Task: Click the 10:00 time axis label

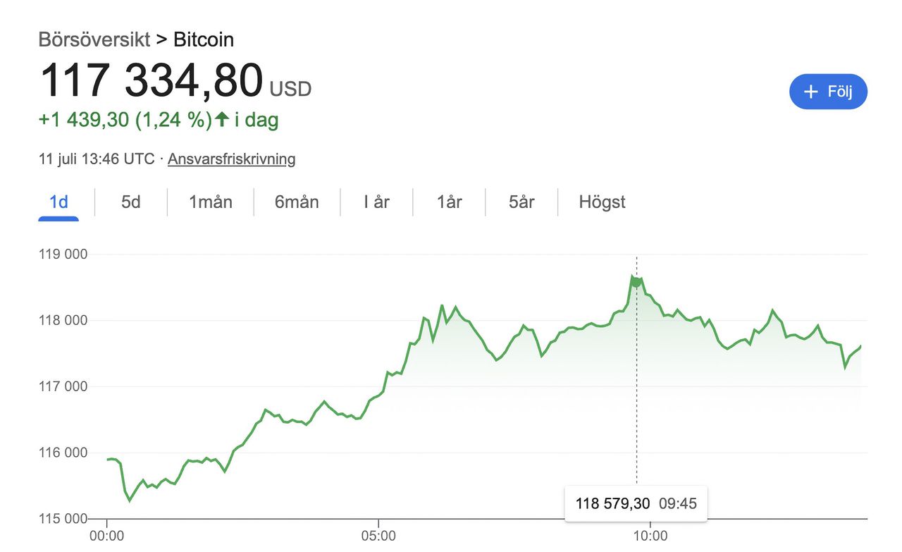Action: point(650,536)
